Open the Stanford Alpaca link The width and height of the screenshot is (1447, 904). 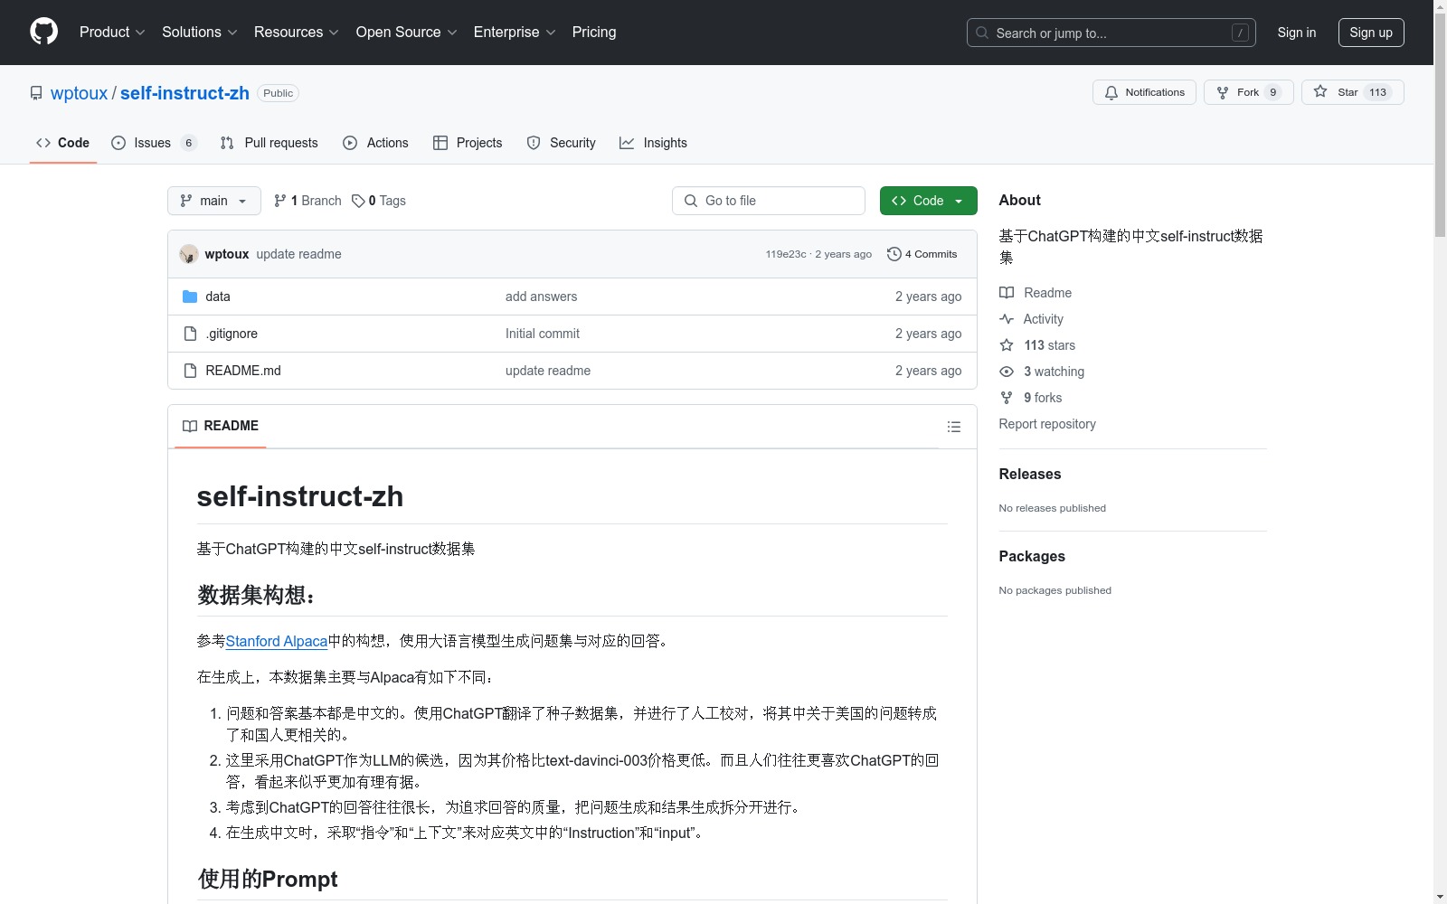pos(277,641)
